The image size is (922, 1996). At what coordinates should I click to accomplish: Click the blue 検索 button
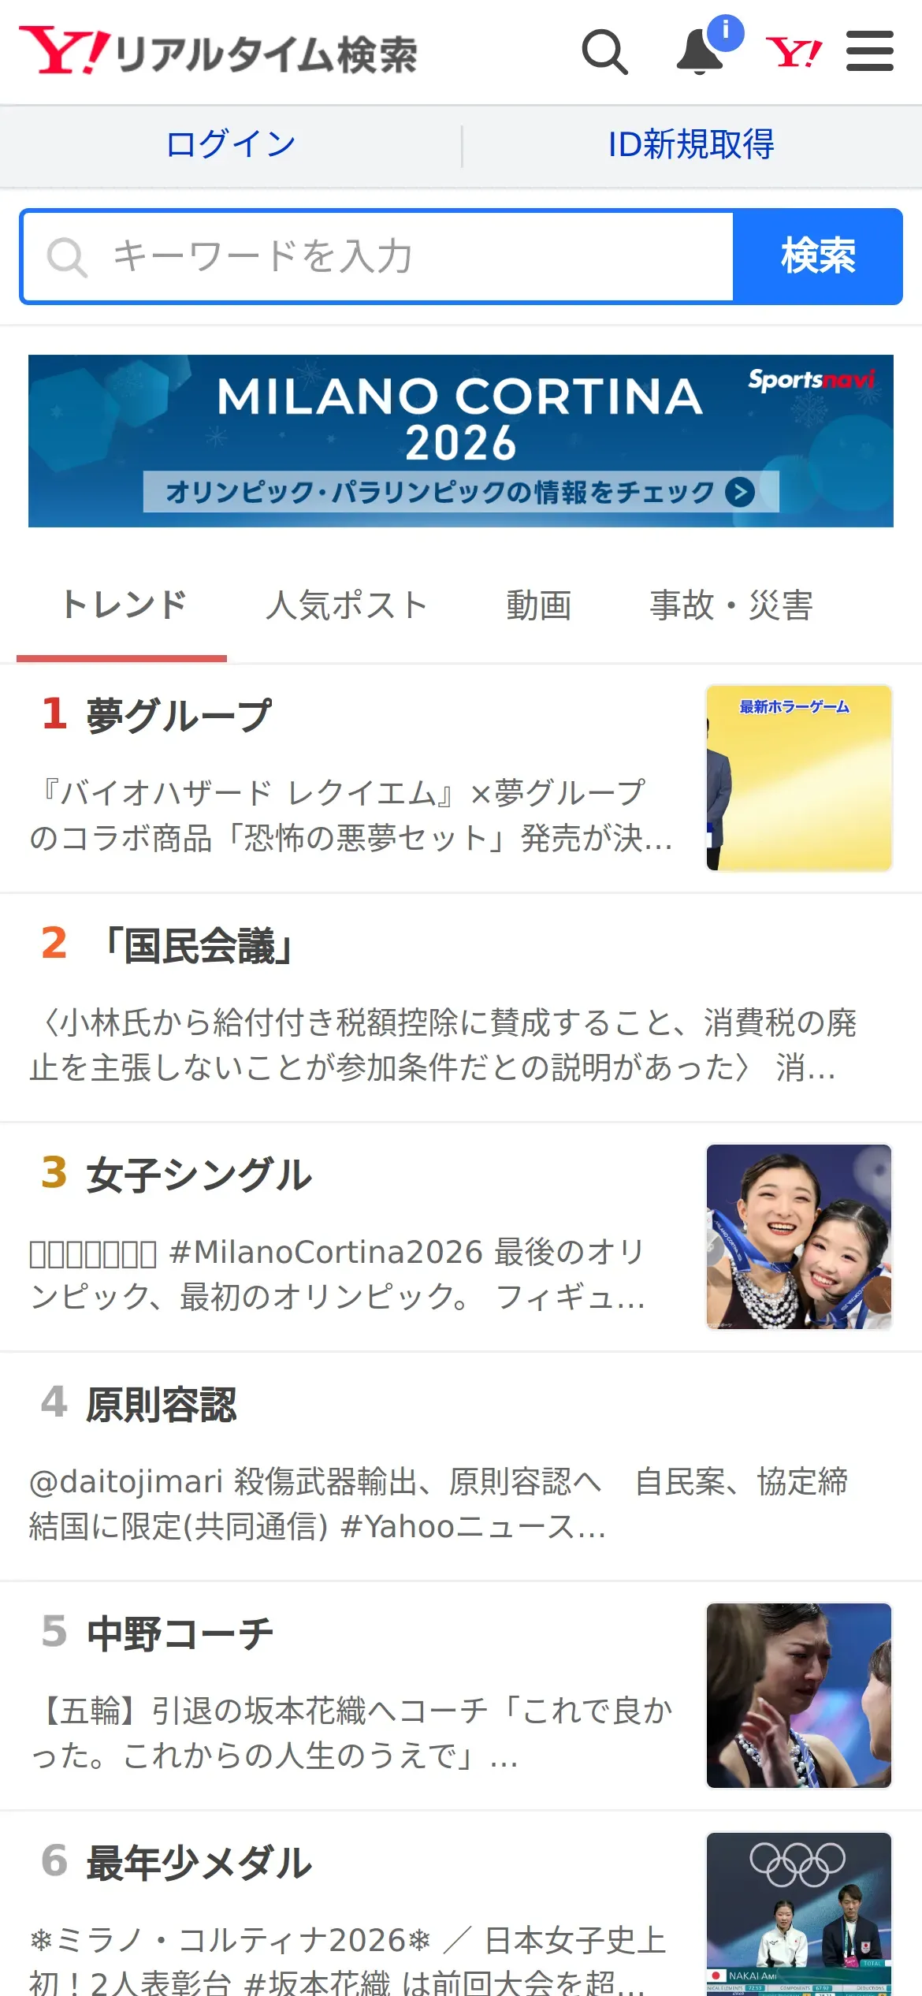818,256
